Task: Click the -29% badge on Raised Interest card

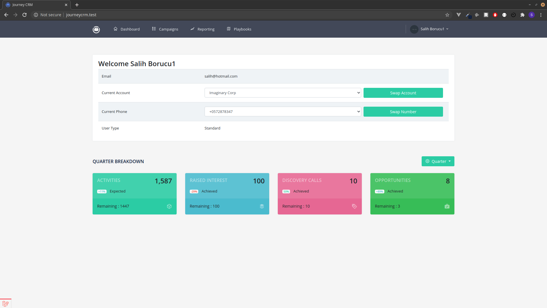Action: click(194, 191)
